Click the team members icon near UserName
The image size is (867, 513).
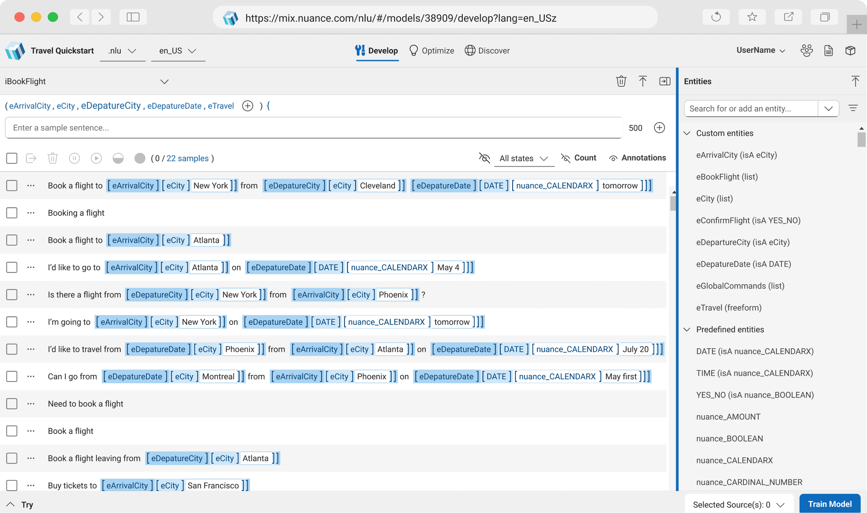pos(806,50)
